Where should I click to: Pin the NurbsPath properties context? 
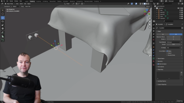coord(182,24)
